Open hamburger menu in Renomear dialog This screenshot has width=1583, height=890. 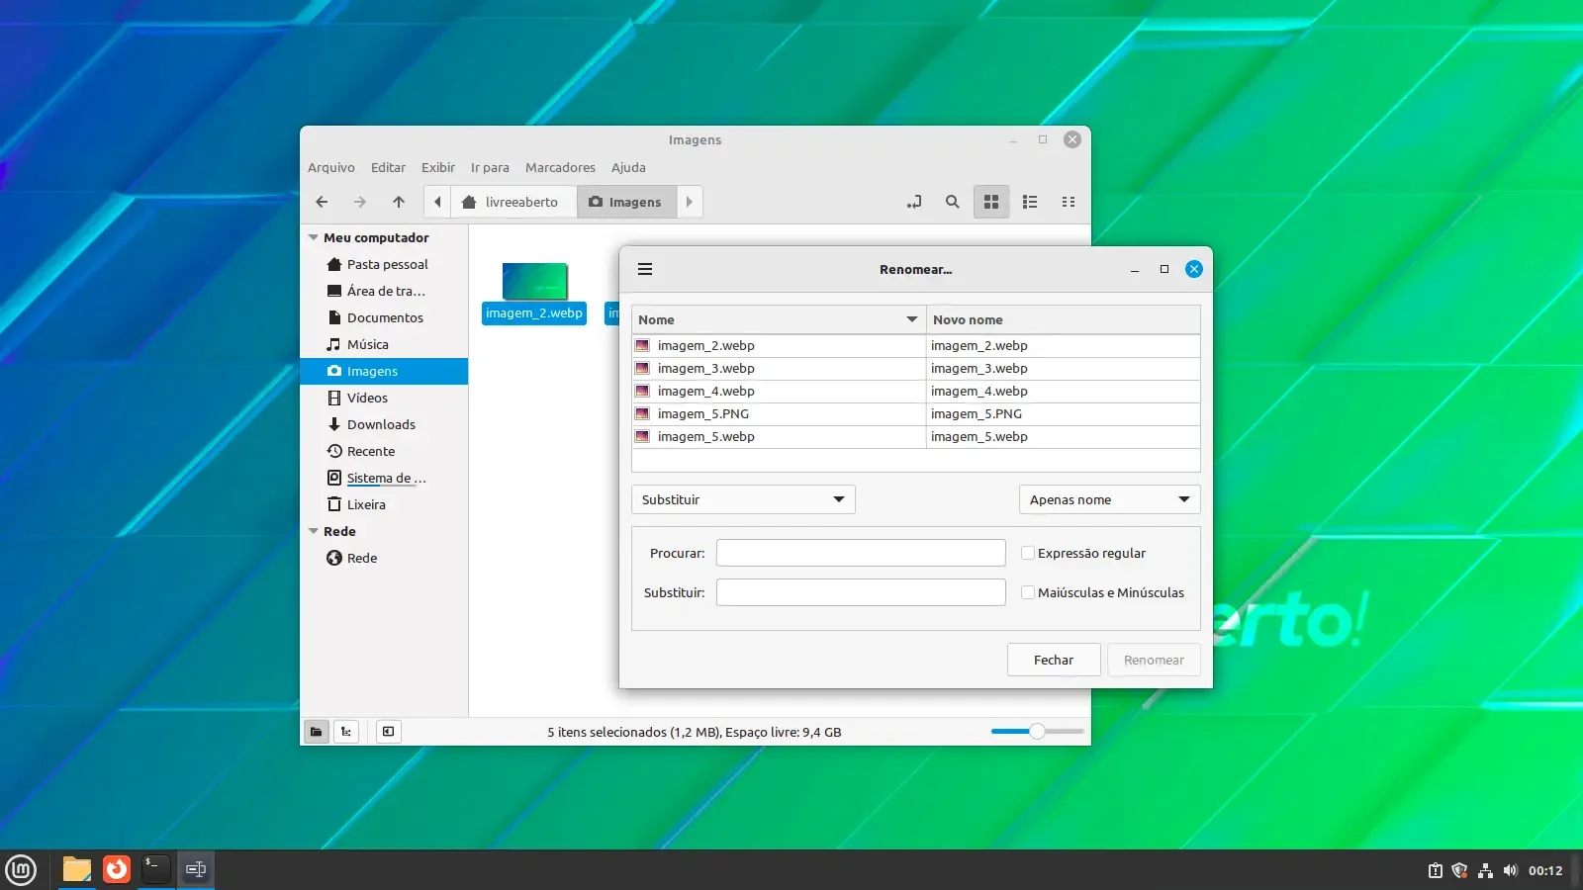click(645, 269)
